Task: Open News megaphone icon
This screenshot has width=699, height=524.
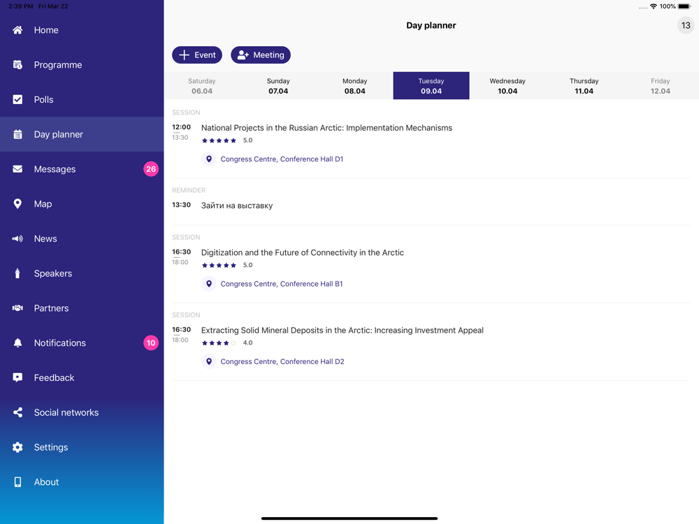Action: (x=17, y=238)
